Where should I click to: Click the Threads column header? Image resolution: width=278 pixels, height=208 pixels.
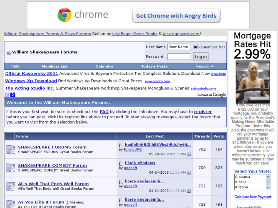[202, 136]
